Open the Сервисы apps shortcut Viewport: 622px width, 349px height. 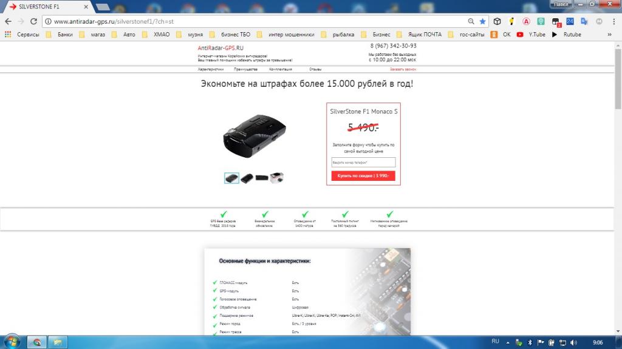pos(22,35)
